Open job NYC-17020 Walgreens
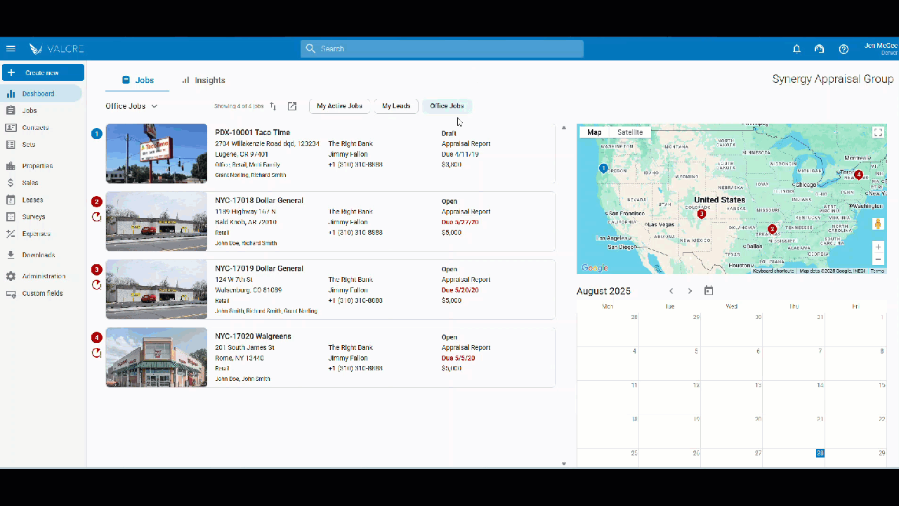 pos(330,357)
